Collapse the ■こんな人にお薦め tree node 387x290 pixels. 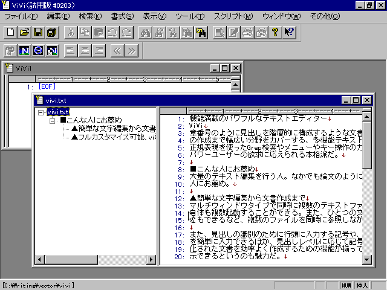[x=52, y=121]
